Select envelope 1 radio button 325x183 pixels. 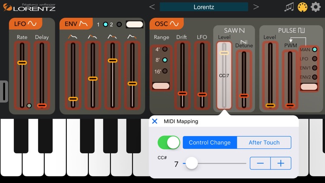(105, 24)
